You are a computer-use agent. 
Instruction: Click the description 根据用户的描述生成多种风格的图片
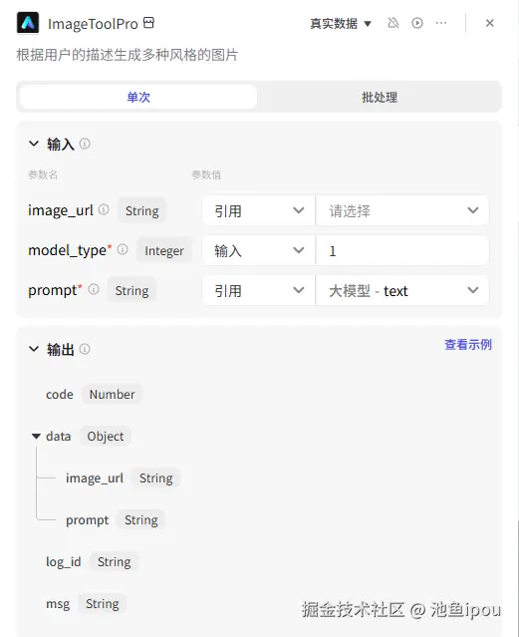pos(128,55)
